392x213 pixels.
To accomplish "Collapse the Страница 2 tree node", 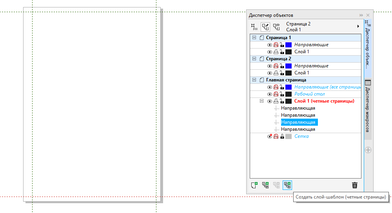I will click(254, 59).
